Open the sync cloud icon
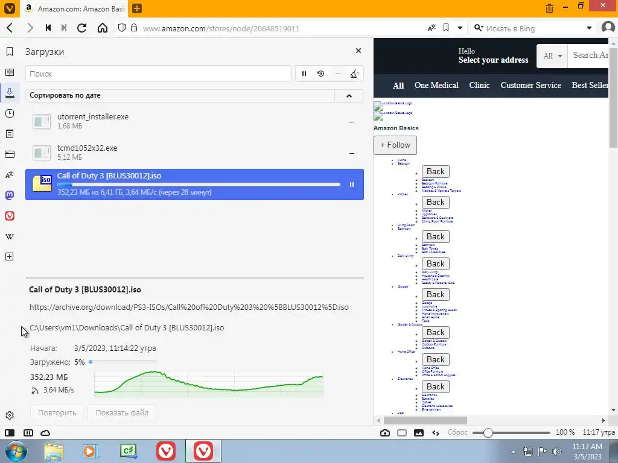 click(x=45, y=433)
